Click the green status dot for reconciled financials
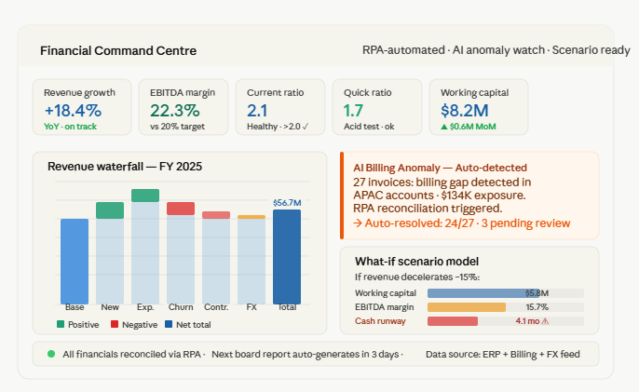The height and width of the screenshot is (392, 639). 51,354
